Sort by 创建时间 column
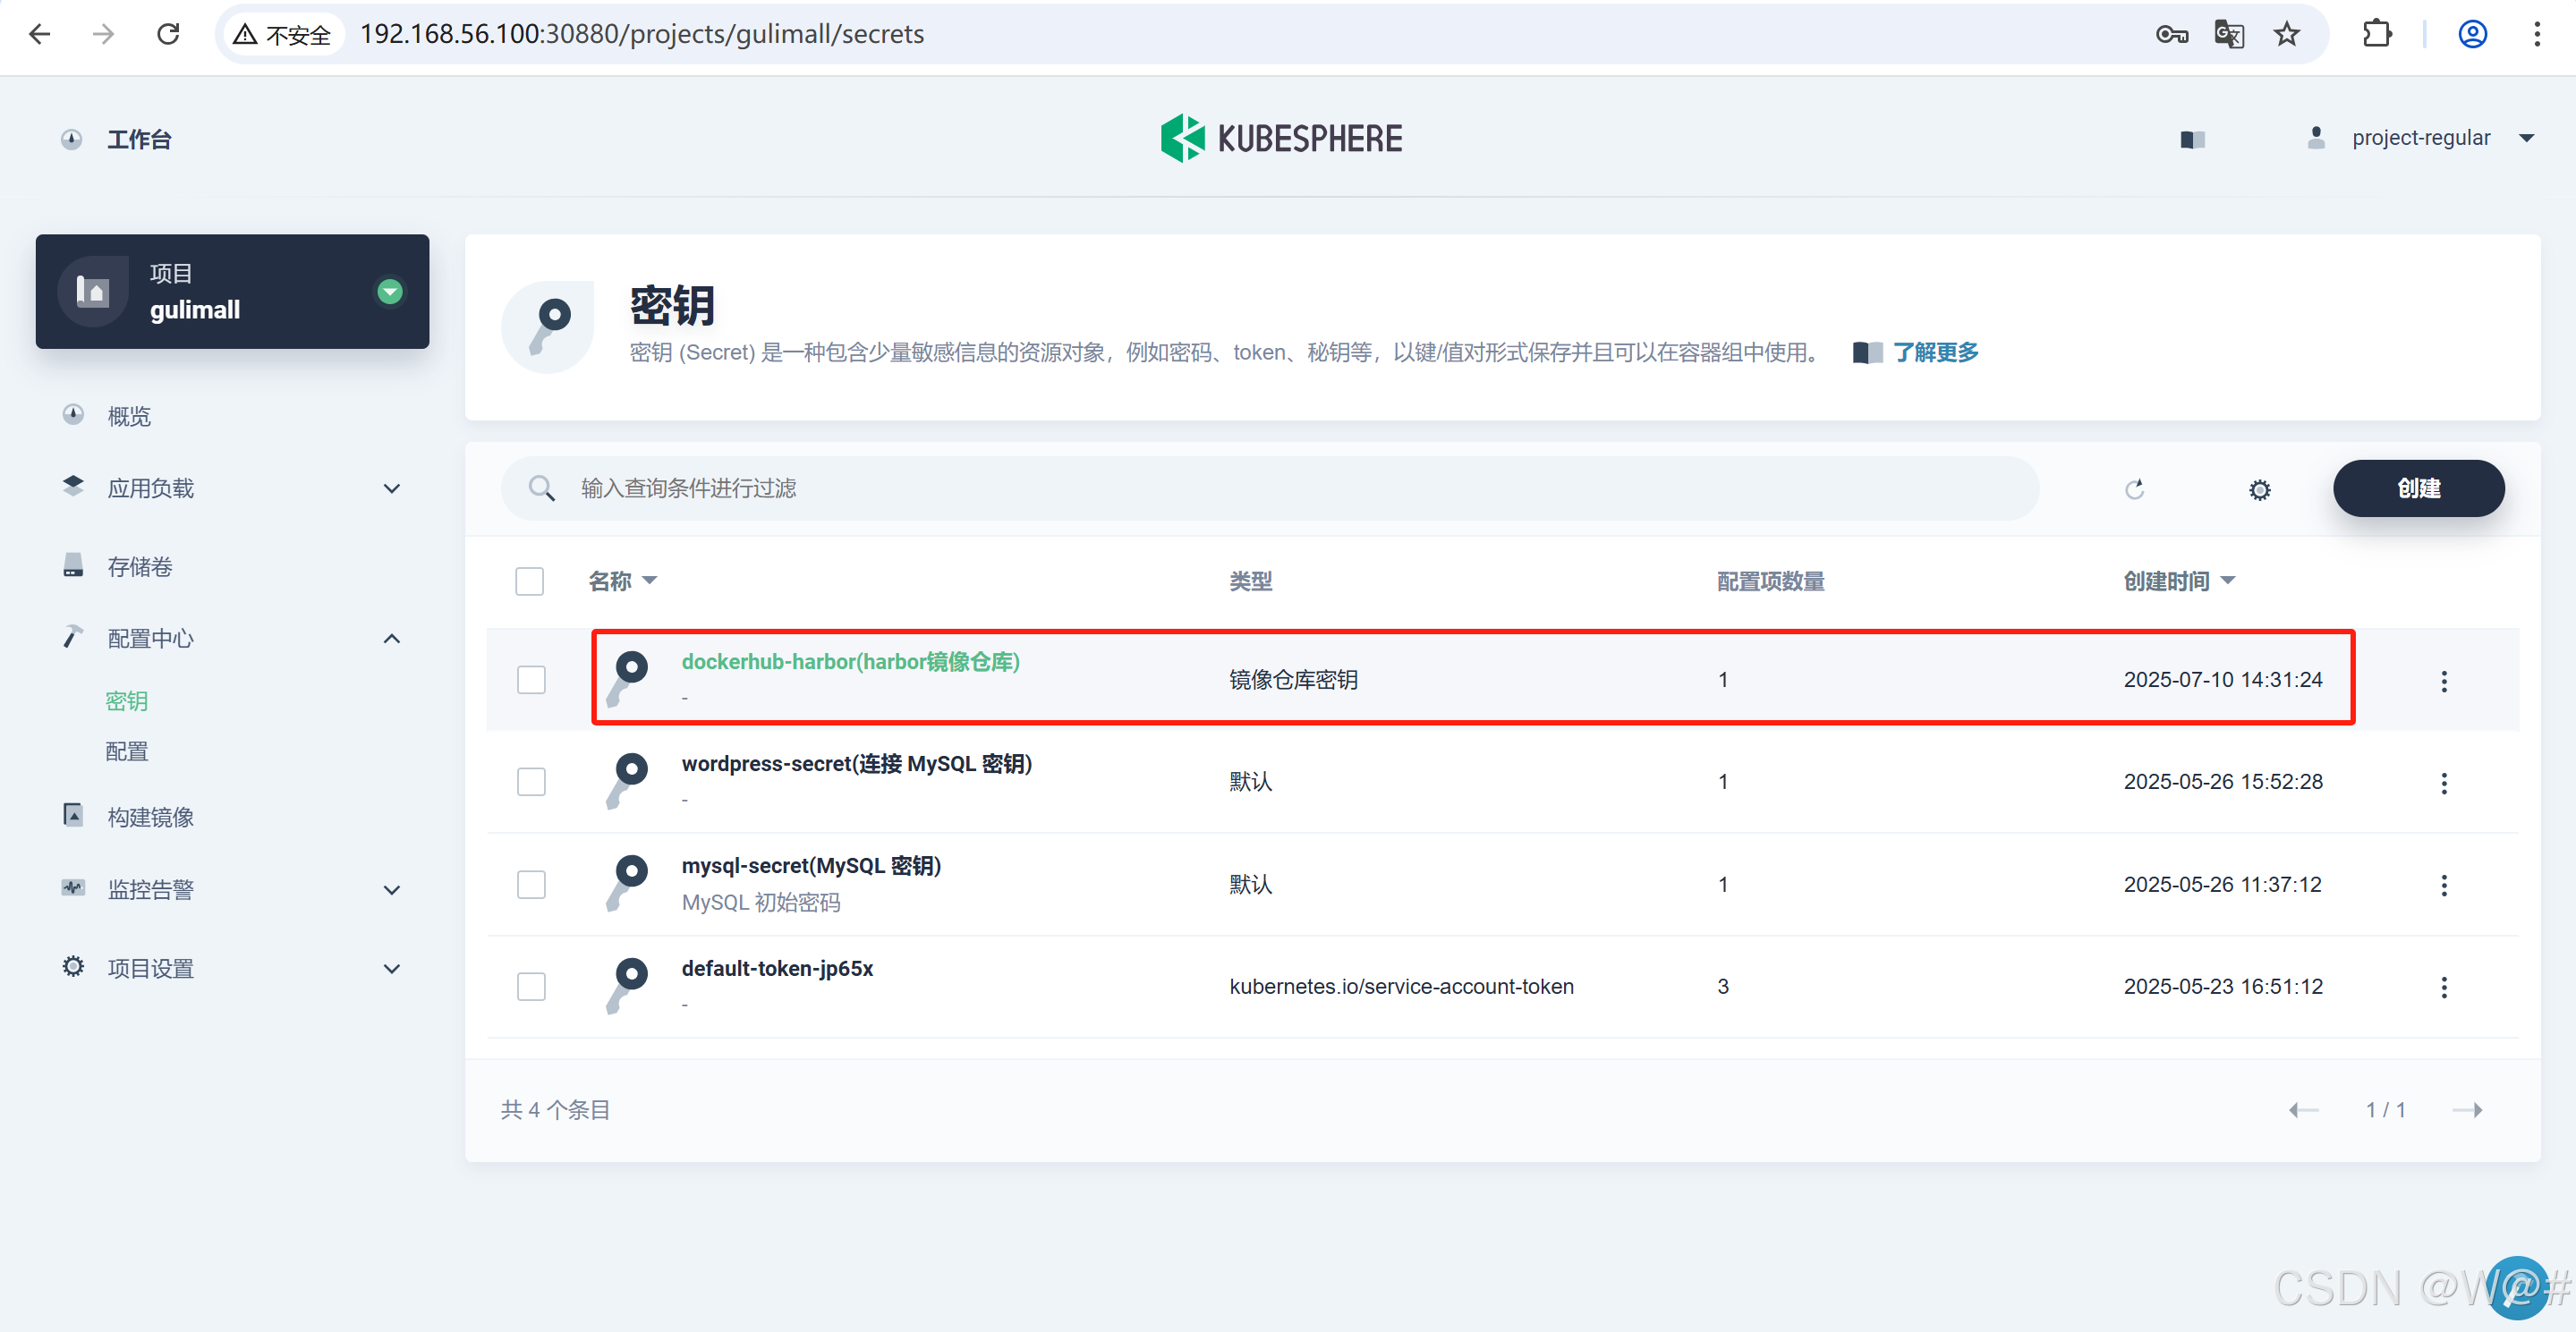Screen dimensions: 2576x1332 point(2178,581)
